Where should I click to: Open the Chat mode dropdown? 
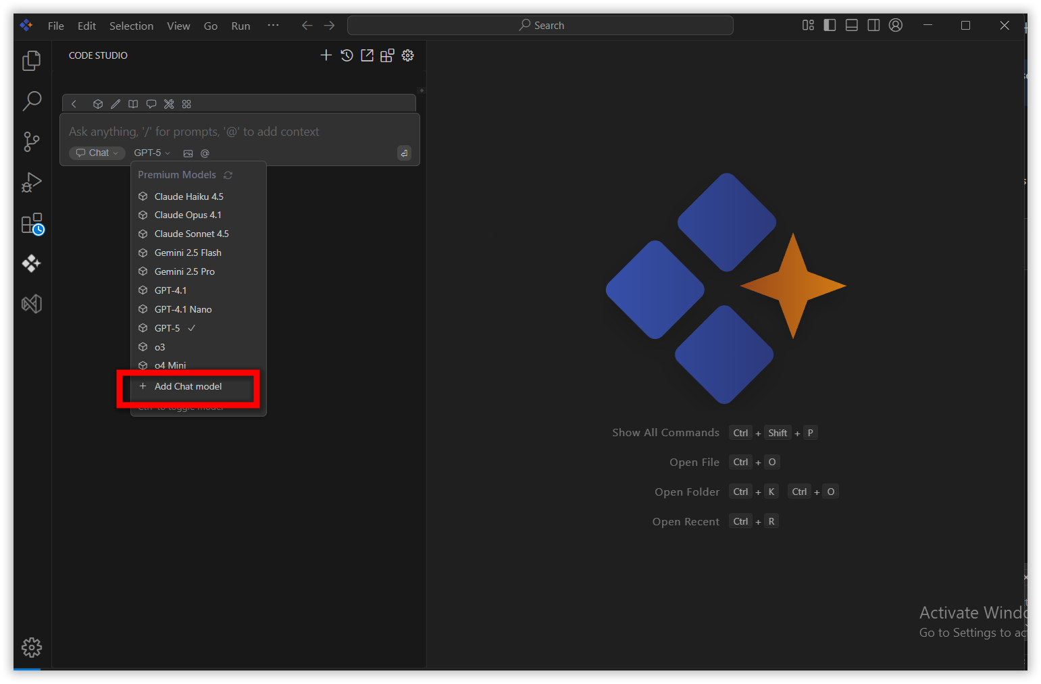(97, 153)
